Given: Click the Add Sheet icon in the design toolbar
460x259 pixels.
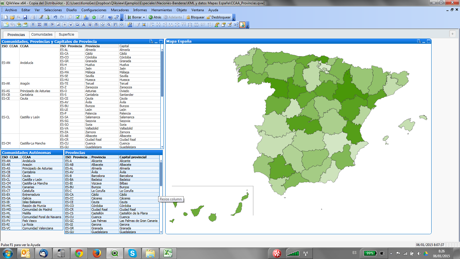Looking at the screenshot, I should click(6, 25).
